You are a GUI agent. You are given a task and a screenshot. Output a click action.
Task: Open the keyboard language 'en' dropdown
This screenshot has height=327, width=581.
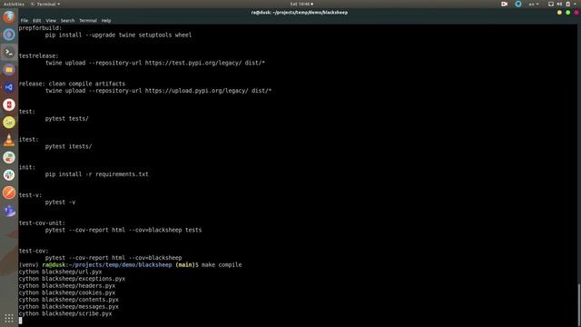534,4
